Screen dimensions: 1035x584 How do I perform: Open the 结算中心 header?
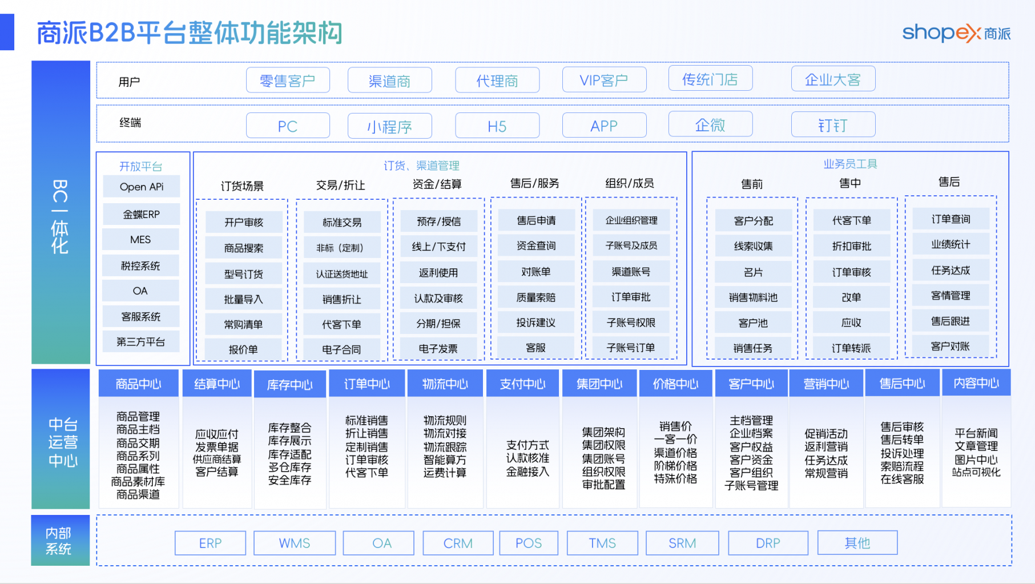(x=217, y=384)
